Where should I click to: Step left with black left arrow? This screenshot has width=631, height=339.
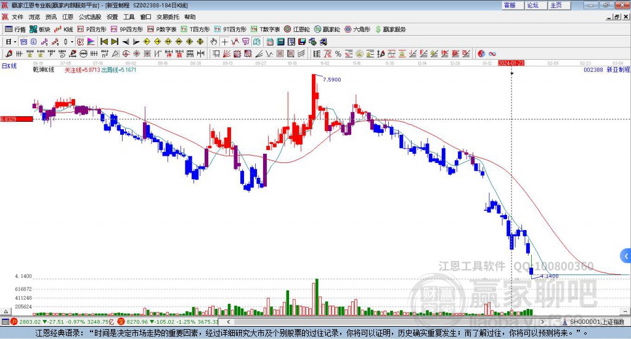(x=126, y=42)
